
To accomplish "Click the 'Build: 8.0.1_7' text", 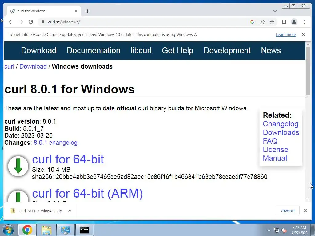I will coord(24,128).
